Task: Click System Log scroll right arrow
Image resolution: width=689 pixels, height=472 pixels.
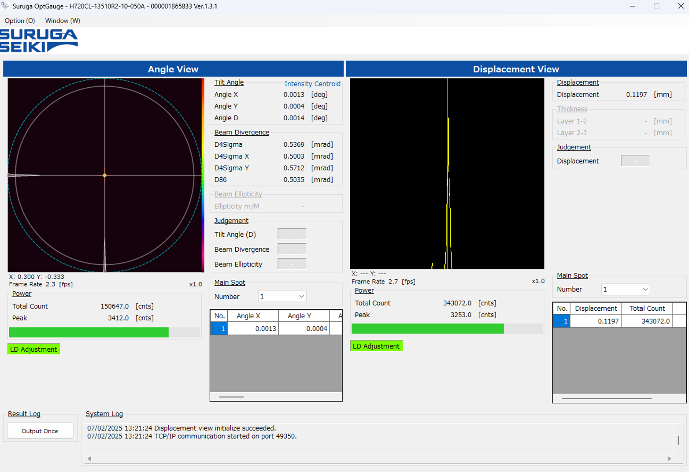Action: tap(669, 459)
